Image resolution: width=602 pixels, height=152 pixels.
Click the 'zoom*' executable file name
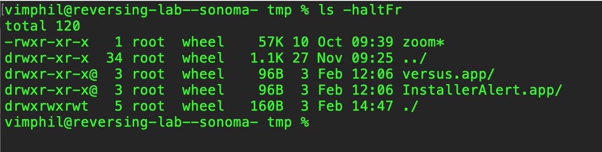[x=423, y=42]
